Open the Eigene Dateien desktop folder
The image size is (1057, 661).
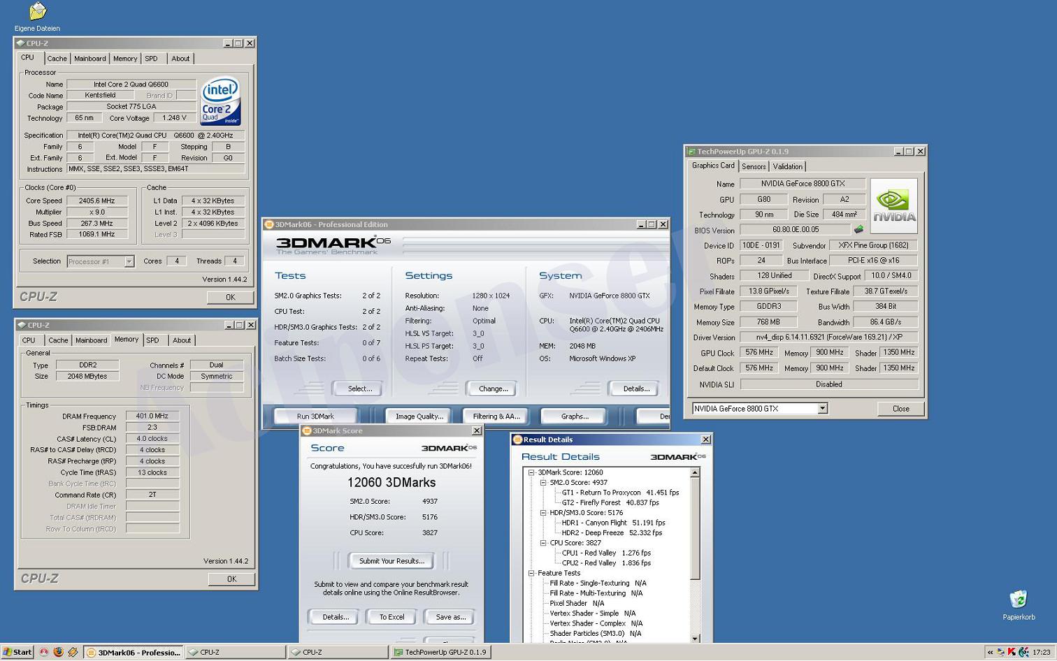coord(37,17)
